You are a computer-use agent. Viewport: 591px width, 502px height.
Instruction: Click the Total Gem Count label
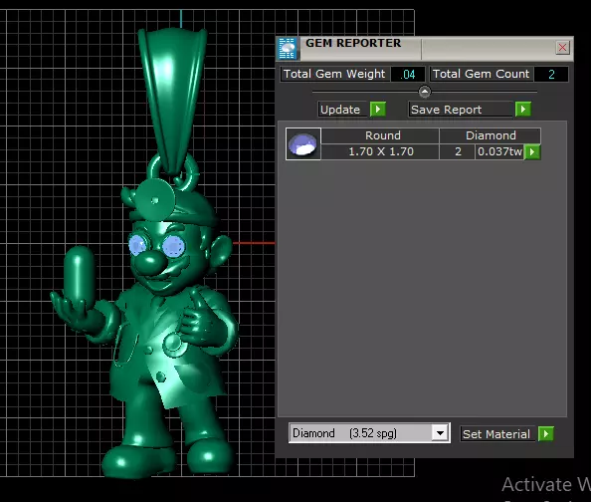(x=481, y=74)
